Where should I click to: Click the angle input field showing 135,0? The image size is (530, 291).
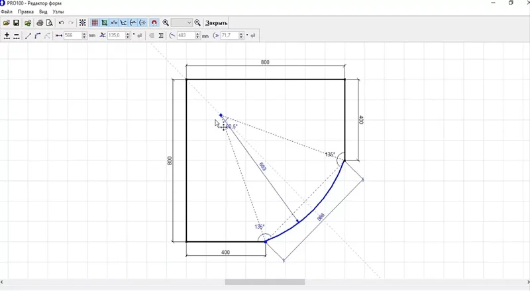pos(117,36)
